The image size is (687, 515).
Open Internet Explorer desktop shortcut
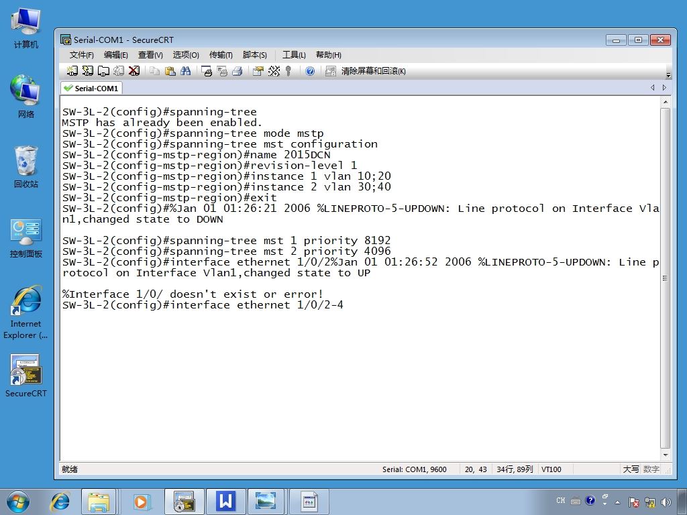pos(26,312)
